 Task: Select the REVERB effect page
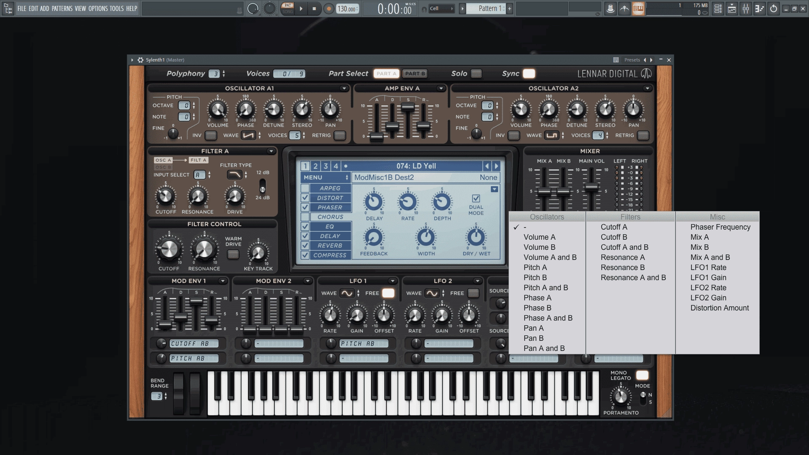tap(330, 246)
